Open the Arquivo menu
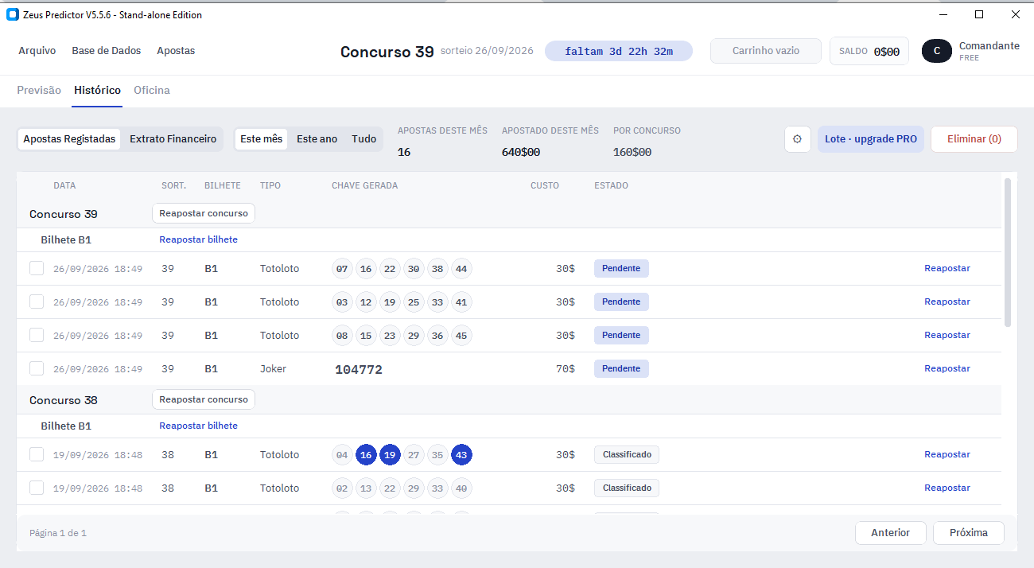1034x568 pixels. [37, 51]
